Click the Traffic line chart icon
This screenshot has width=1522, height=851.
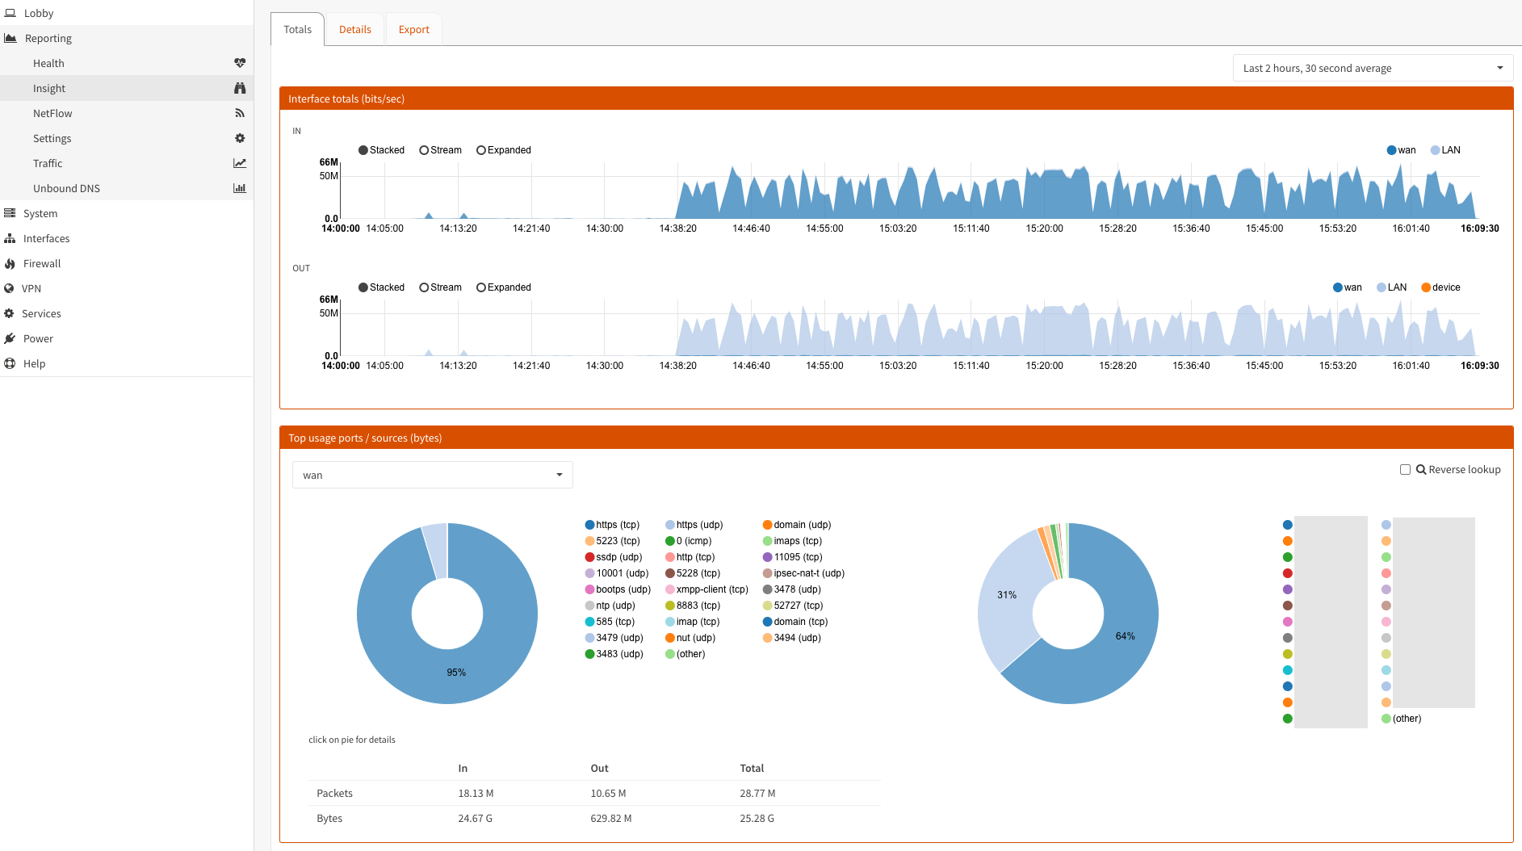(x=240, y=163)
